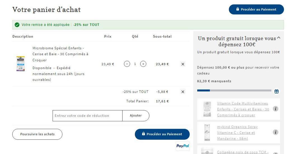Click the bottom Procéder au Paiement button

point(162,134)
